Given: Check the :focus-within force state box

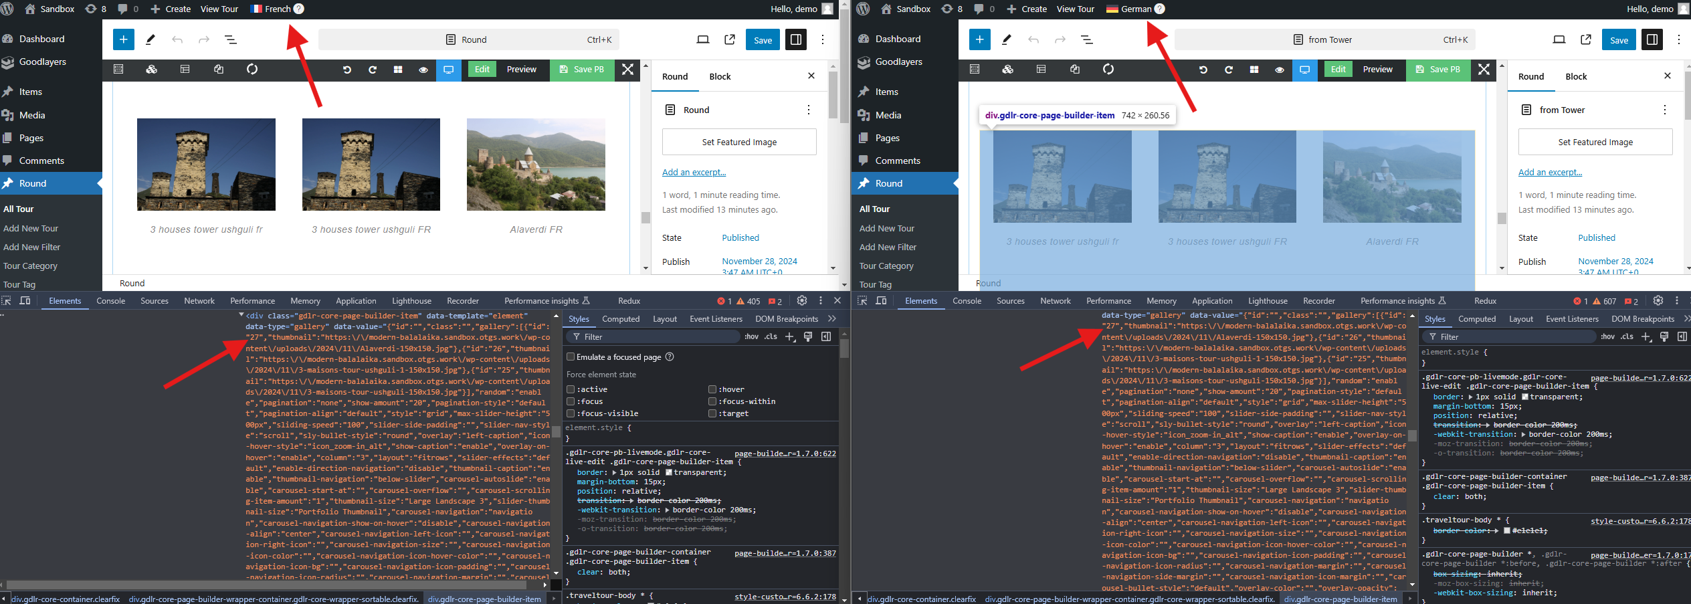Looking at the screenshot, I should pyautogui.click(x=712, y=401).
